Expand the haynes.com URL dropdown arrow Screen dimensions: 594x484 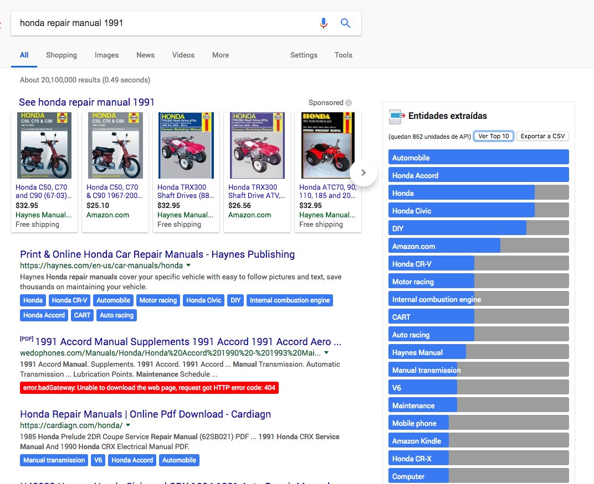188,266
